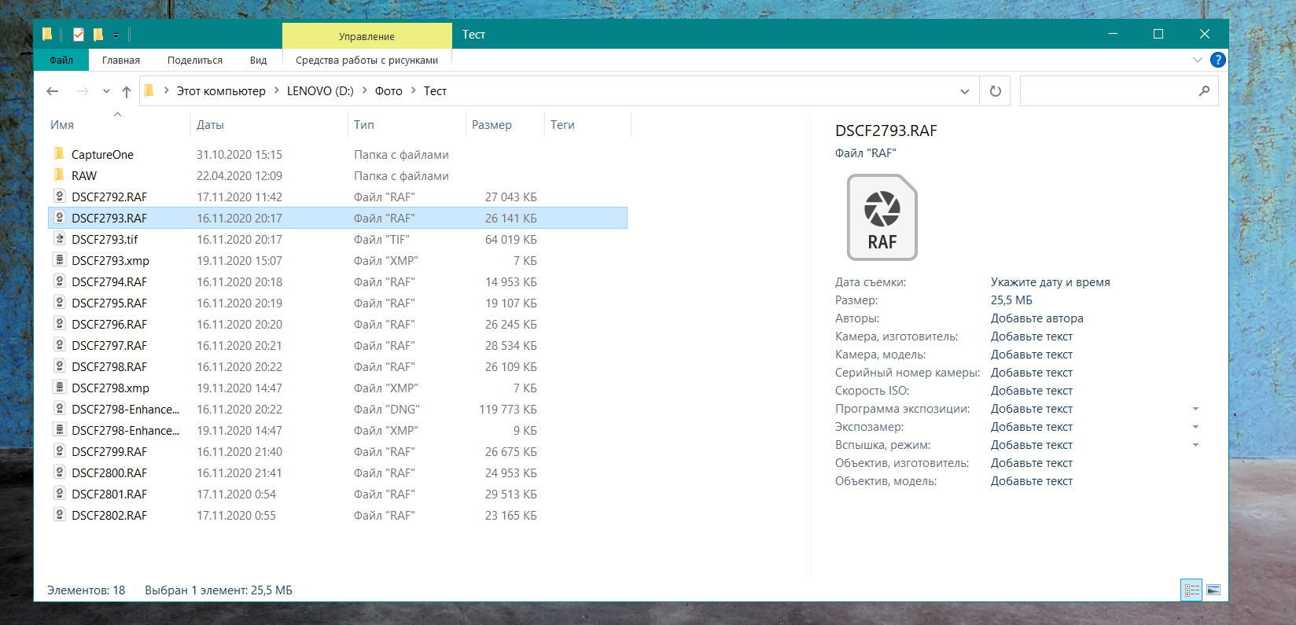This screenshot has height=625, width=1296.
Task: Expand chevron after Фото in path
Action: tap(414, 90)
